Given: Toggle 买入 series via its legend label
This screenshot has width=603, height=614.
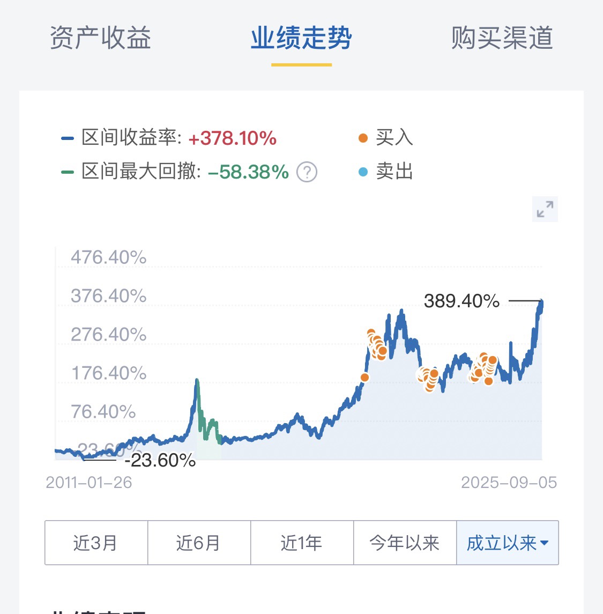Looking at the screenshot, I should pyautogui.click(x=394, y=138).
